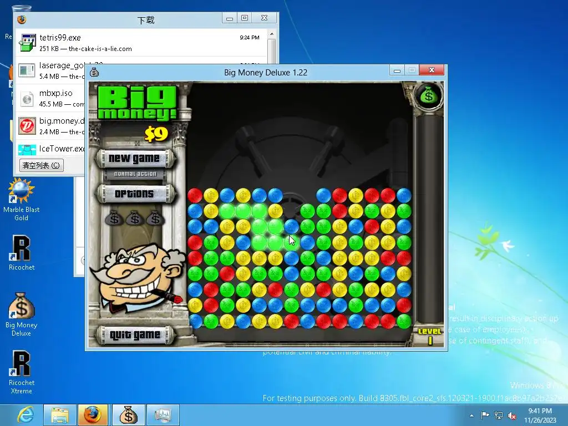This screenshot has width=568, height=426.
Task: Open the Action Center flag icon
Action: (485, 415)
